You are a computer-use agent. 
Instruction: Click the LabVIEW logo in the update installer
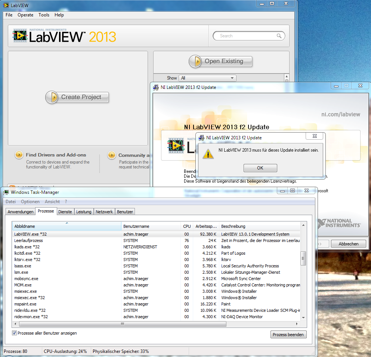coord(176,145)
